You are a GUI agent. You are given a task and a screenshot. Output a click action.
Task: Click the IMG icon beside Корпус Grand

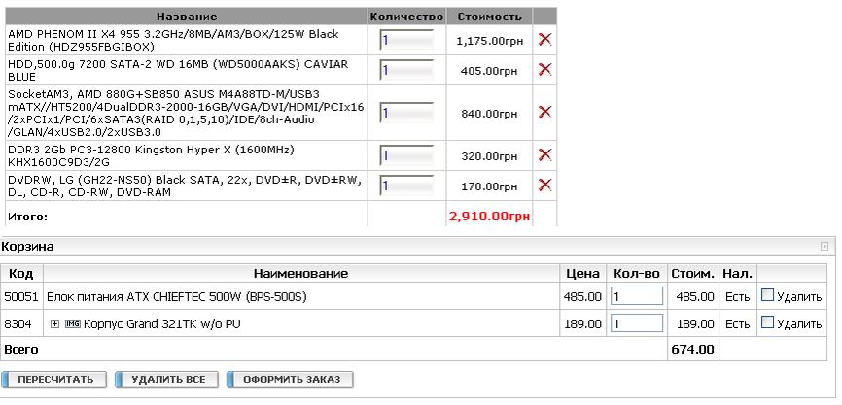tap(72, 323)
